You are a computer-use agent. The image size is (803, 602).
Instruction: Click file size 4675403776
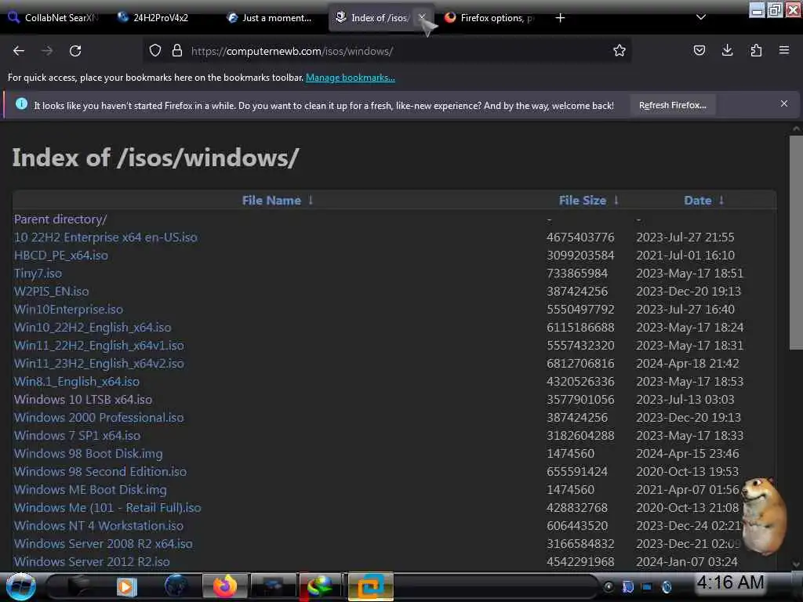(x=580, y=238)
